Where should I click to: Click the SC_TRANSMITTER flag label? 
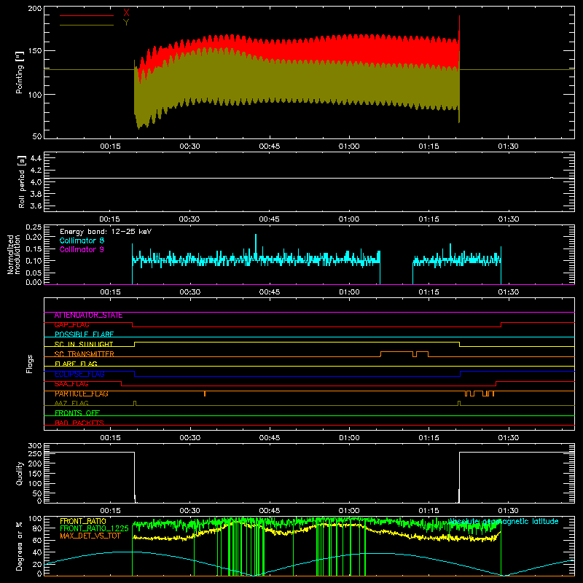(x=84, y=354)
